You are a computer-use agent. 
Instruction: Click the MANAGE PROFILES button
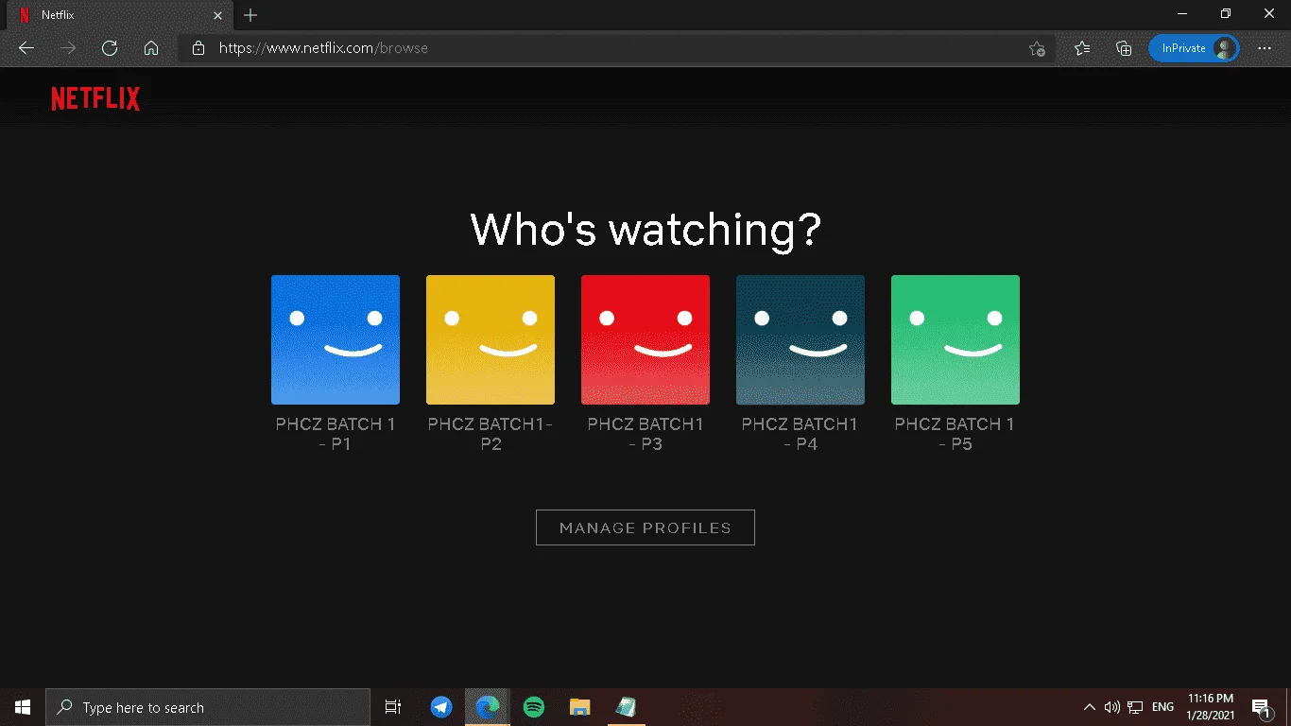tap(645, 527)
